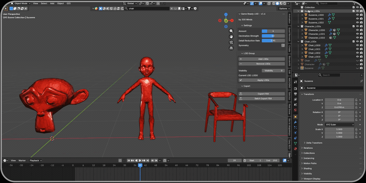
Task: Open the Physics properties tab icon
Action: coord(296,133)
